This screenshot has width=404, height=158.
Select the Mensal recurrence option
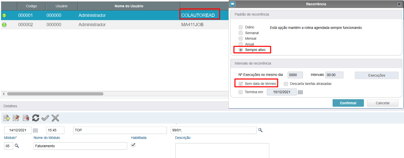point(241,38)
